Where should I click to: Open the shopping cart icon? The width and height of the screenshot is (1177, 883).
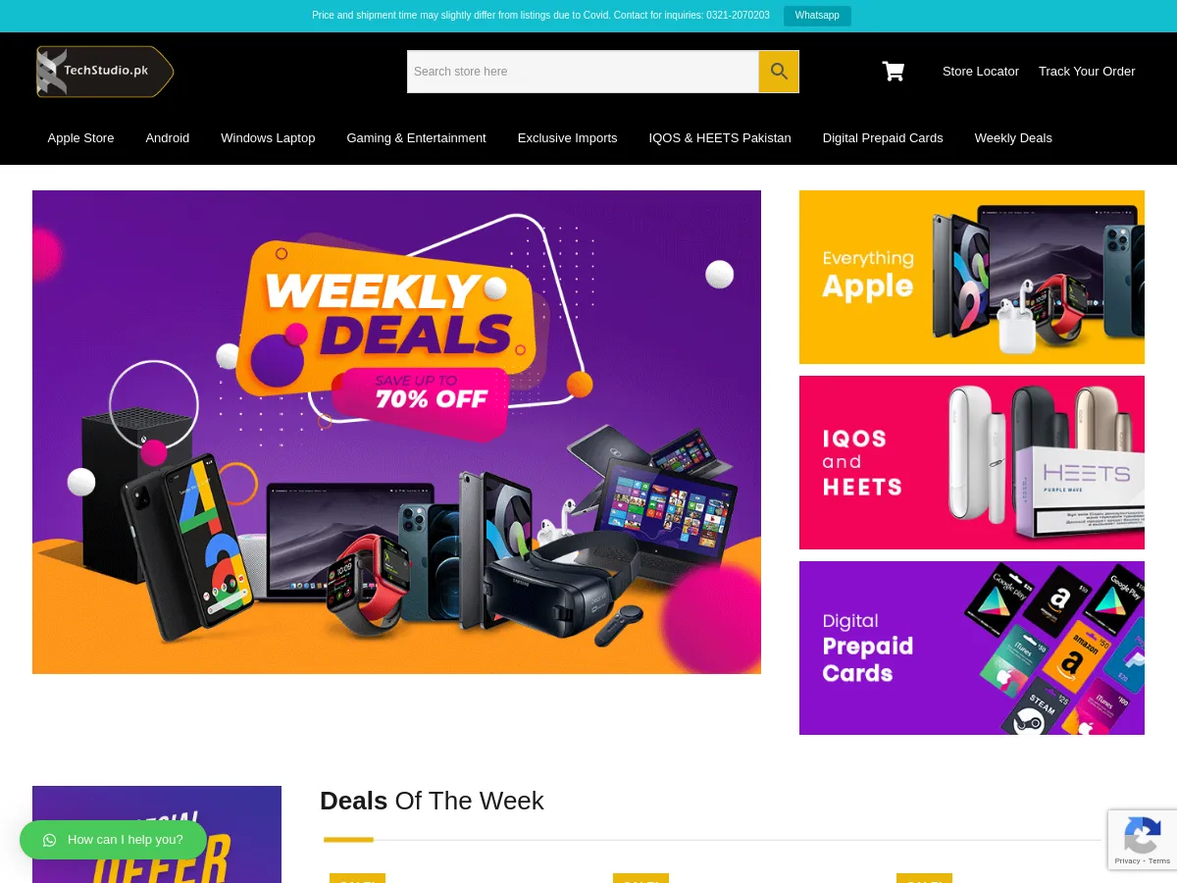pos(894,71)
